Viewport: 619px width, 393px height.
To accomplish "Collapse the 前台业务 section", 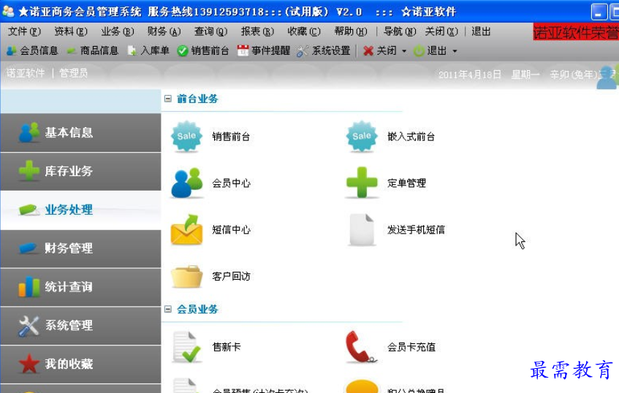I will 168,99.
